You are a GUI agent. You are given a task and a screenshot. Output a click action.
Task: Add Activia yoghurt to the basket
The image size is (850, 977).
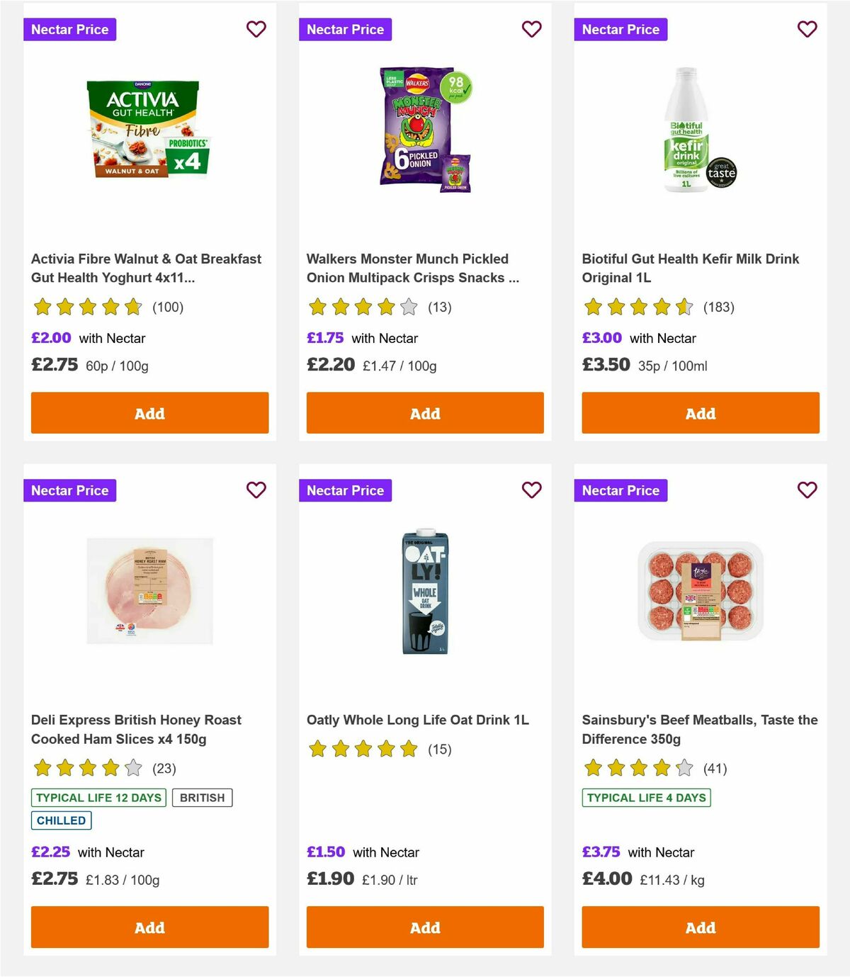[x=149, y=412]
